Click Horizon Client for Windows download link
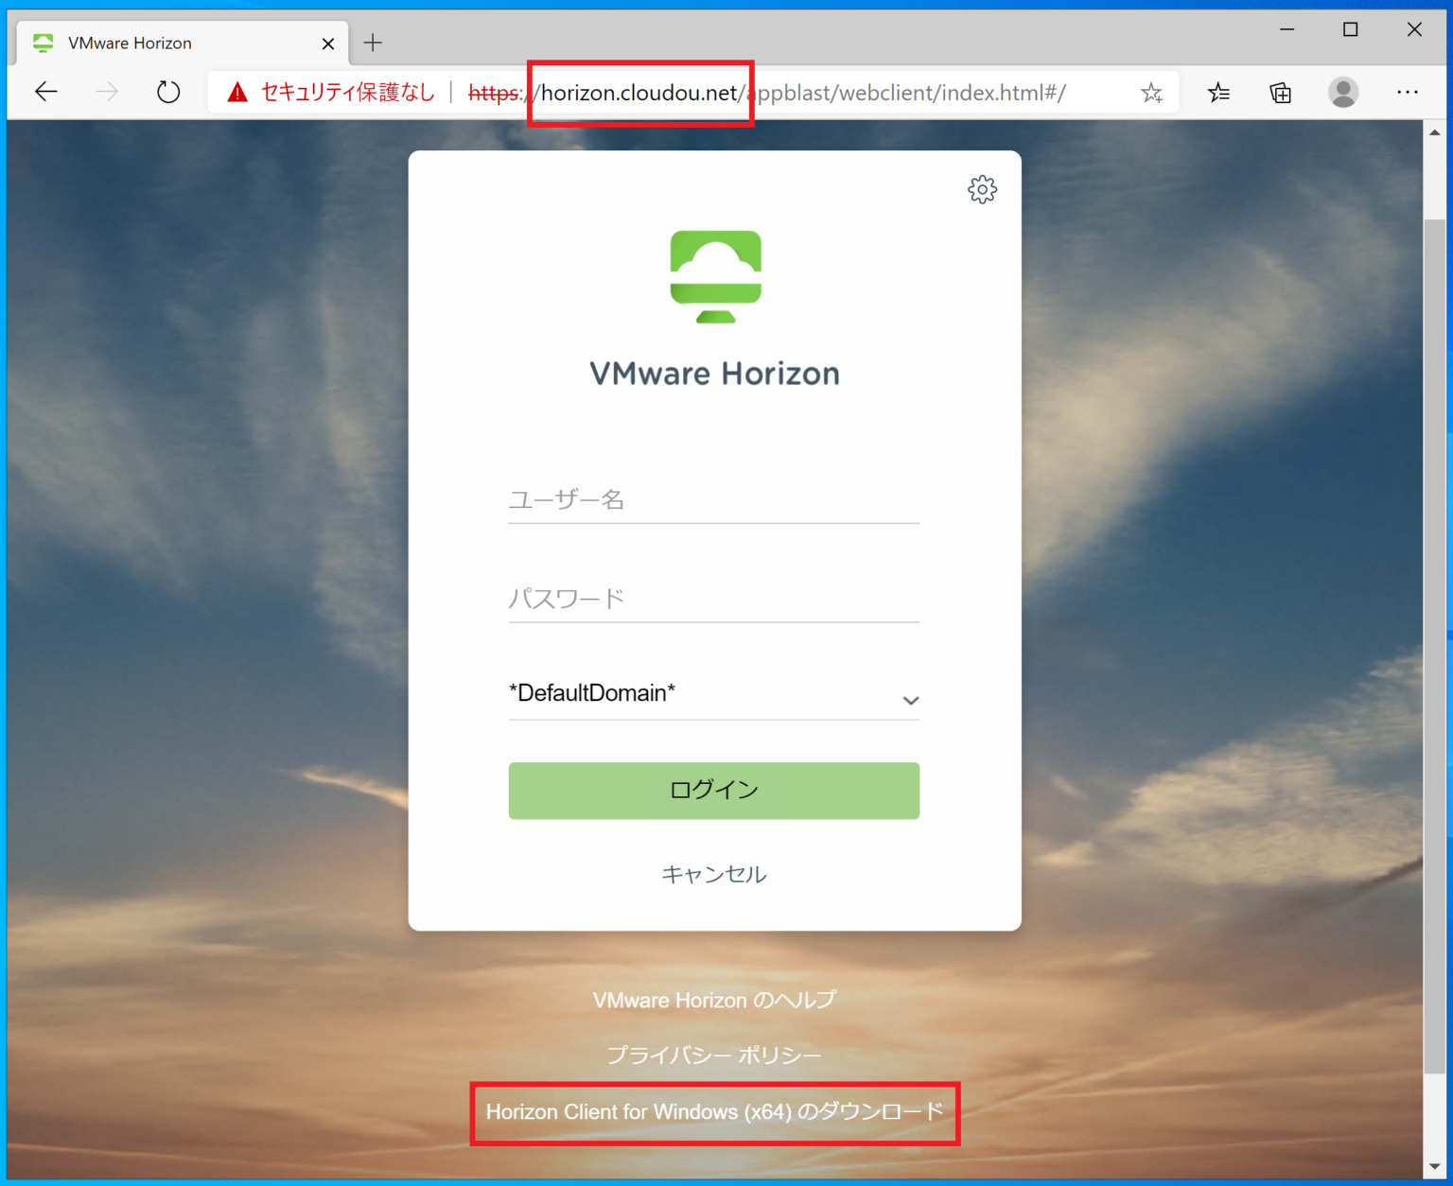This screenshot has height=1186, width=1453. [x=715, y=1111]
